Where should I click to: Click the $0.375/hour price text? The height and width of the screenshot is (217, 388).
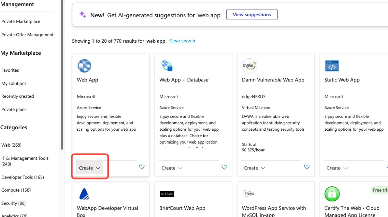click(253, 150)
